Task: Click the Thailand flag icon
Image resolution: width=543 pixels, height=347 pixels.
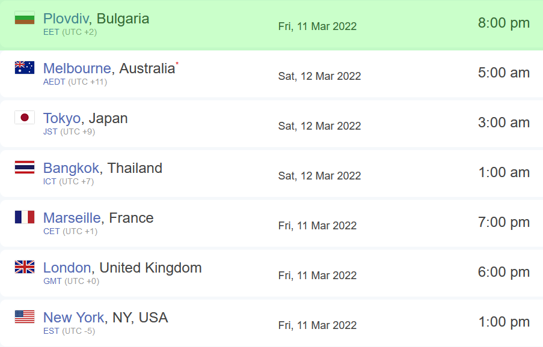Action: (x=25, y=167)
